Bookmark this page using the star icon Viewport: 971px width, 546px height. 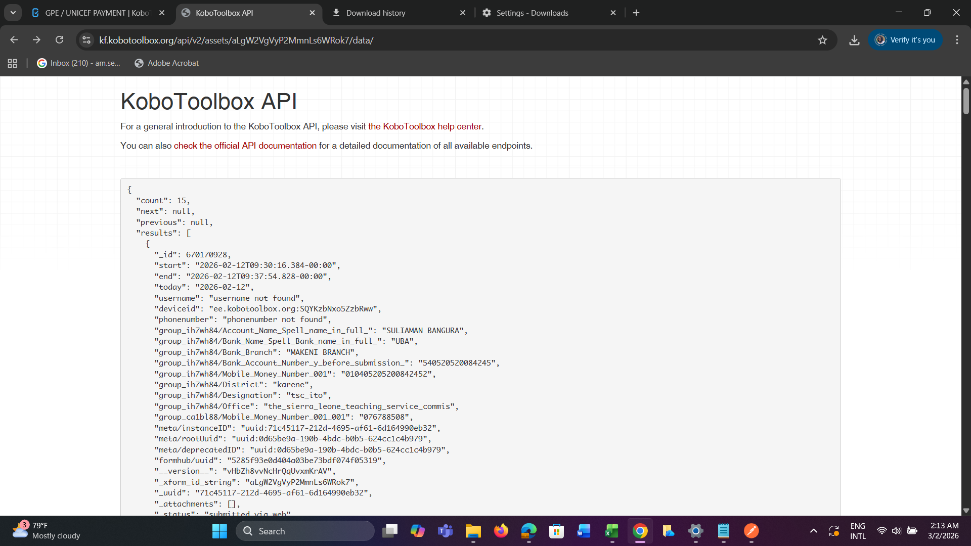point(822,40)
